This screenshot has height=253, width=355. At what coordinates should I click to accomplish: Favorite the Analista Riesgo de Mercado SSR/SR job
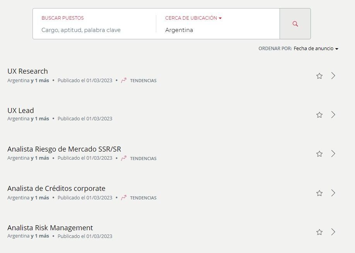[x=319, y=153]
